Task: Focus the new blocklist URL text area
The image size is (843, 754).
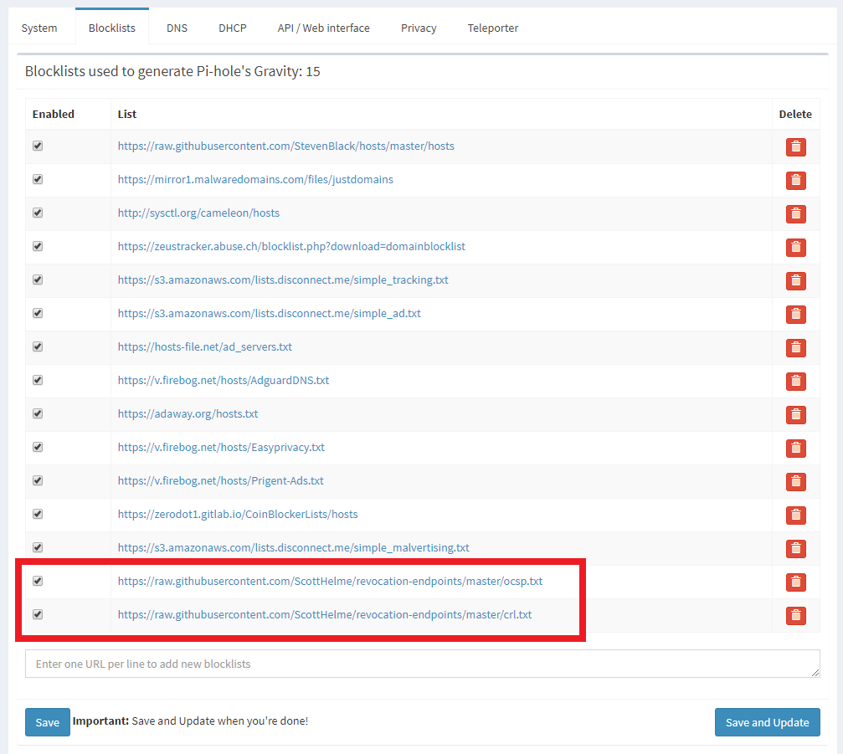Action: pyautogui.click(x=423, y=664)
